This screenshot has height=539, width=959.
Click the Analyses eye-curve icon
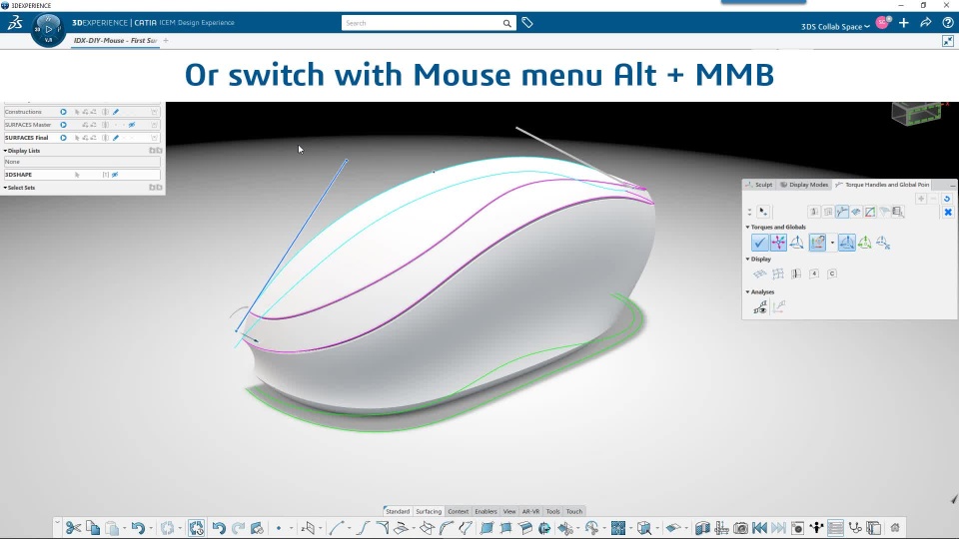pyautogui.click(x=760, y=307)
